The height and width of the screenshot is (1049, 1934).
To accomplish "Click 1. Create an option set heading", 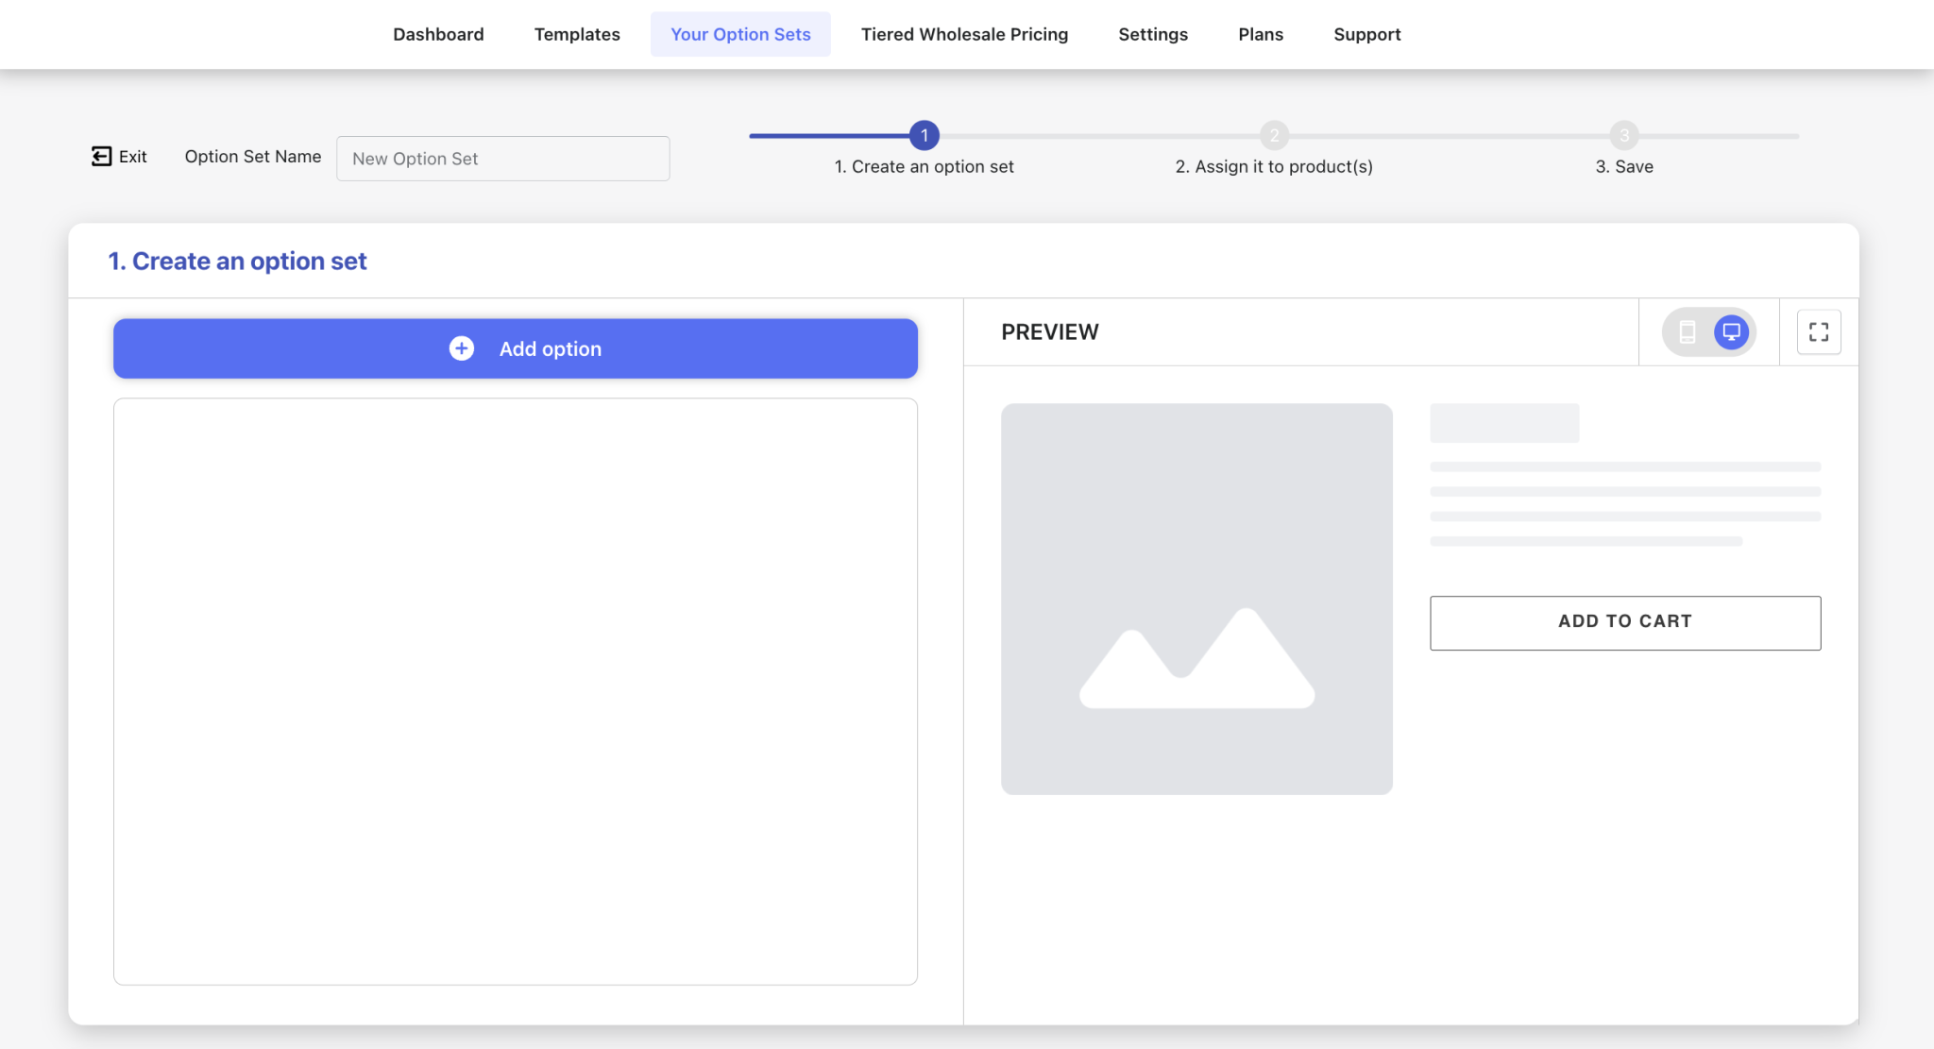I will (237, 261).
